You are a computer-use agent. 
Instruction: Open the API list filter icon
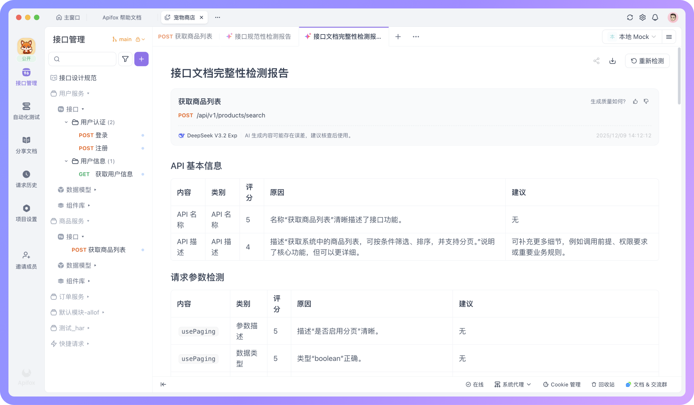pos(125,59)
